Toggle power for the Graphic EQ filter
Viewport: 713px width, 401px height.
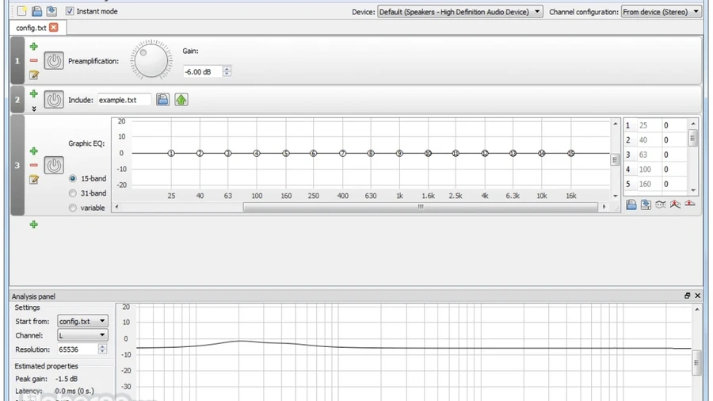[x=54, y=165]
